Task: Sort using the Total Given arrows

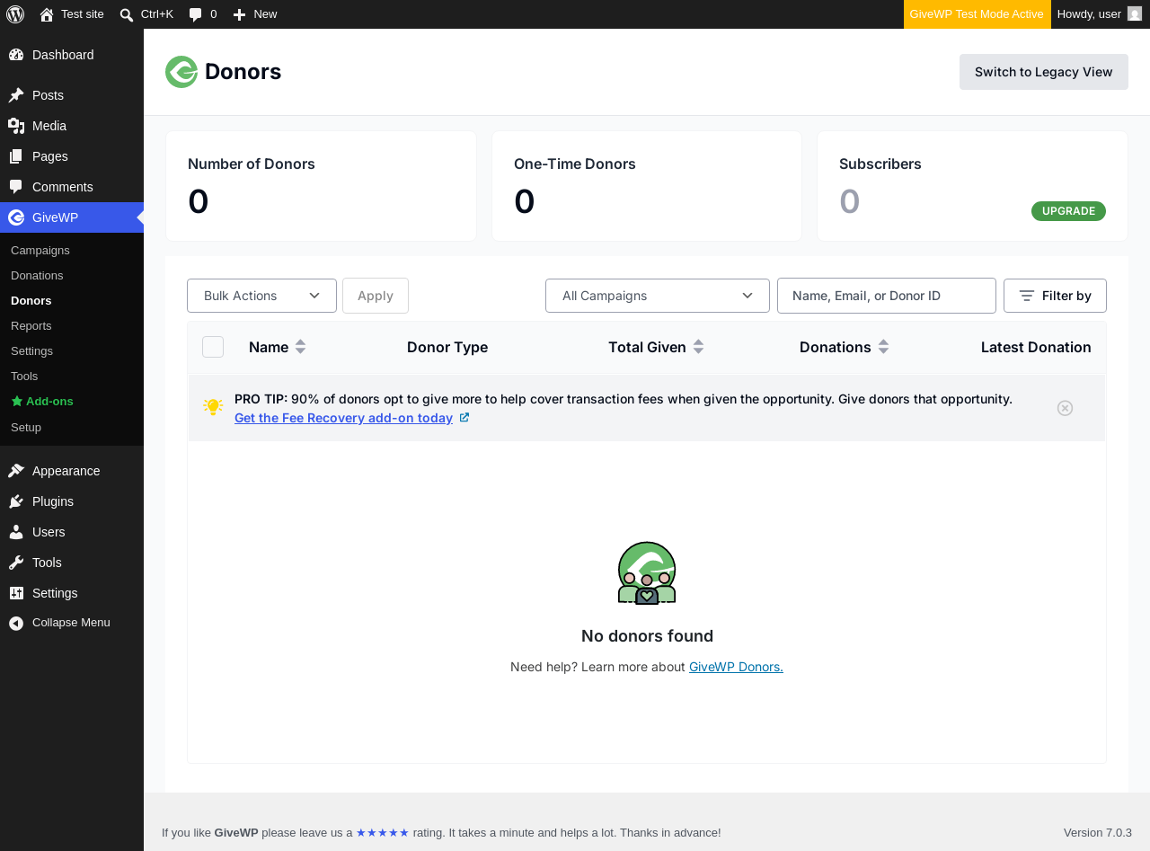Action: (x=698, y=347)
